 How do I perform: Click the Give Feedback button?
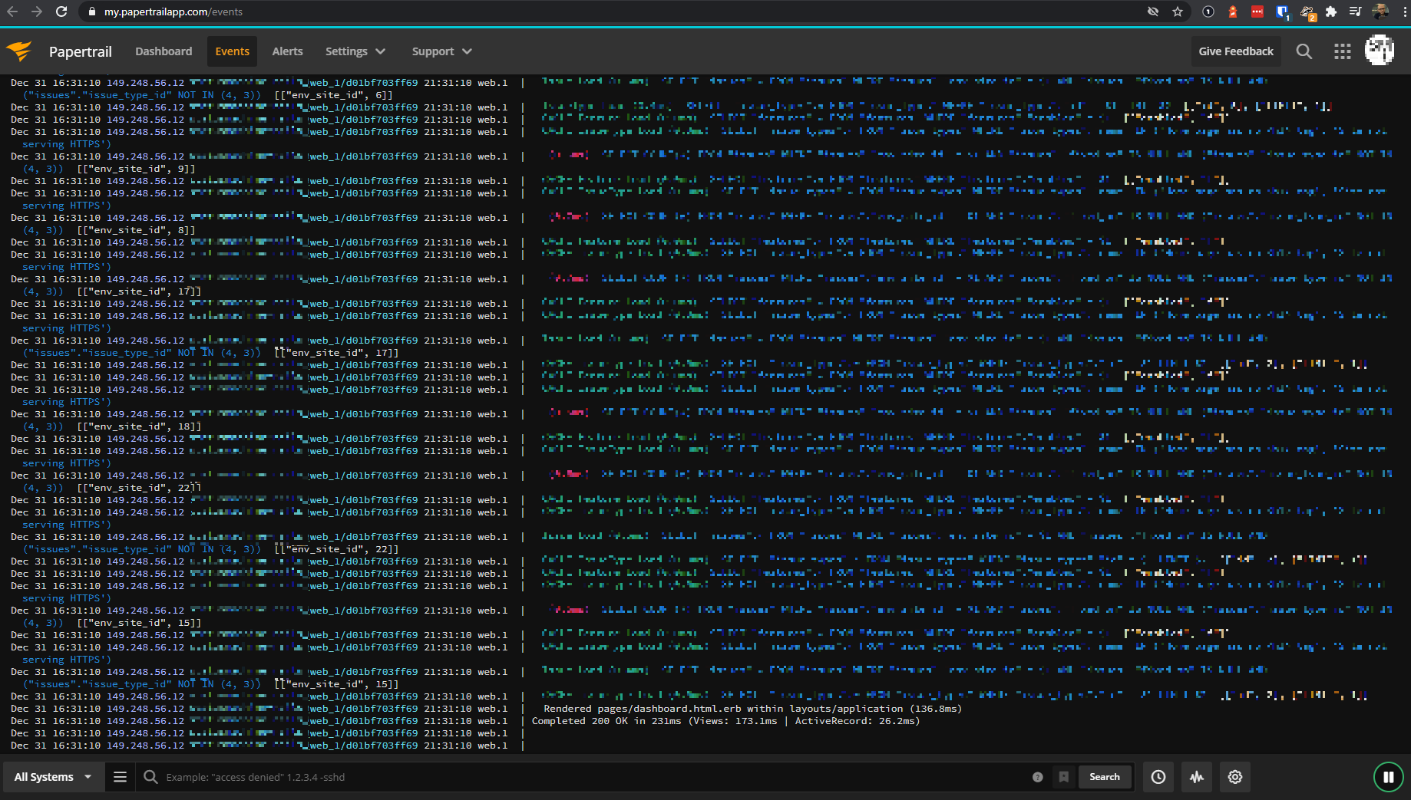pos(1236,51)
